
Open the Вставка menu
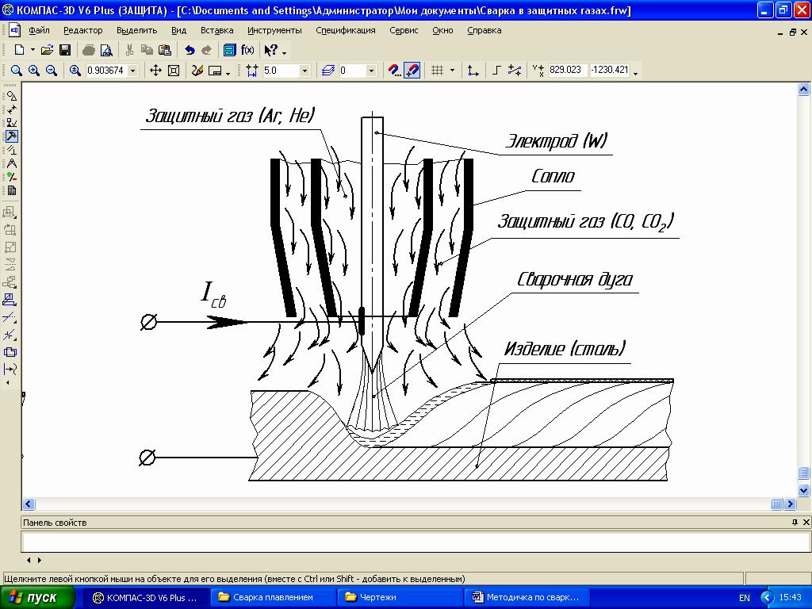217,31
